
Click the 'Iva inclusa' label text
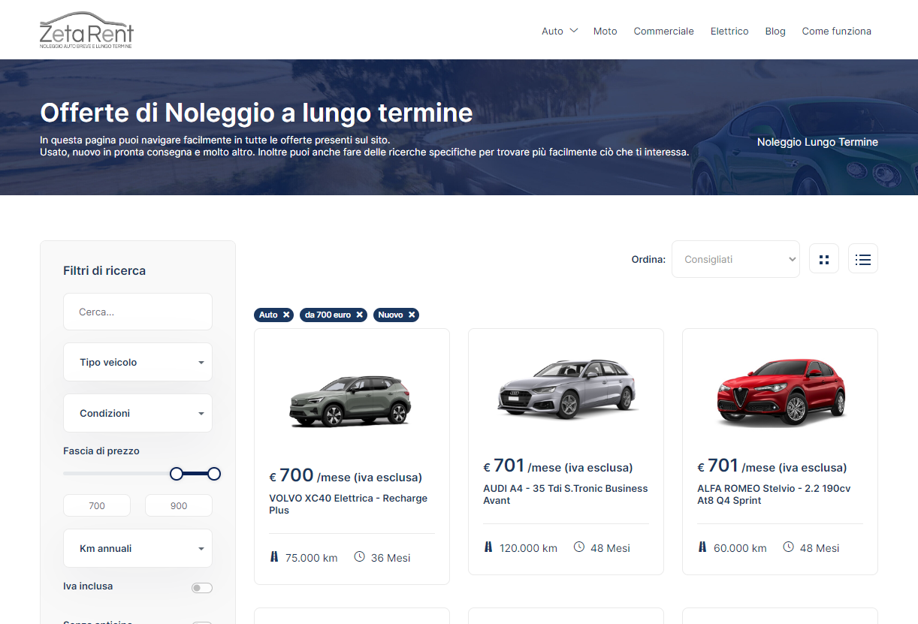tap(88, 586)
